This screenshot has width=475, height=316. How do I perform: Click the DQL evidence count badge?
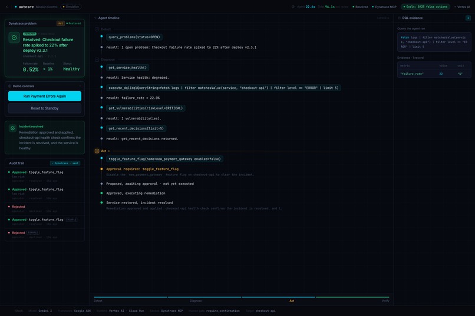468,18
